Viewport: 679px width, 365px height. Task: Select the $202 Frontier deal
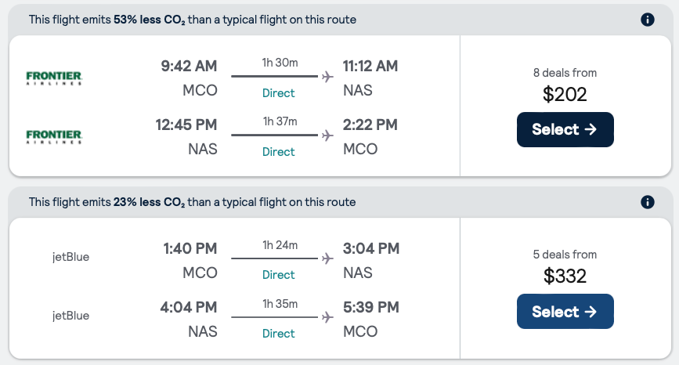pos(565,129)
